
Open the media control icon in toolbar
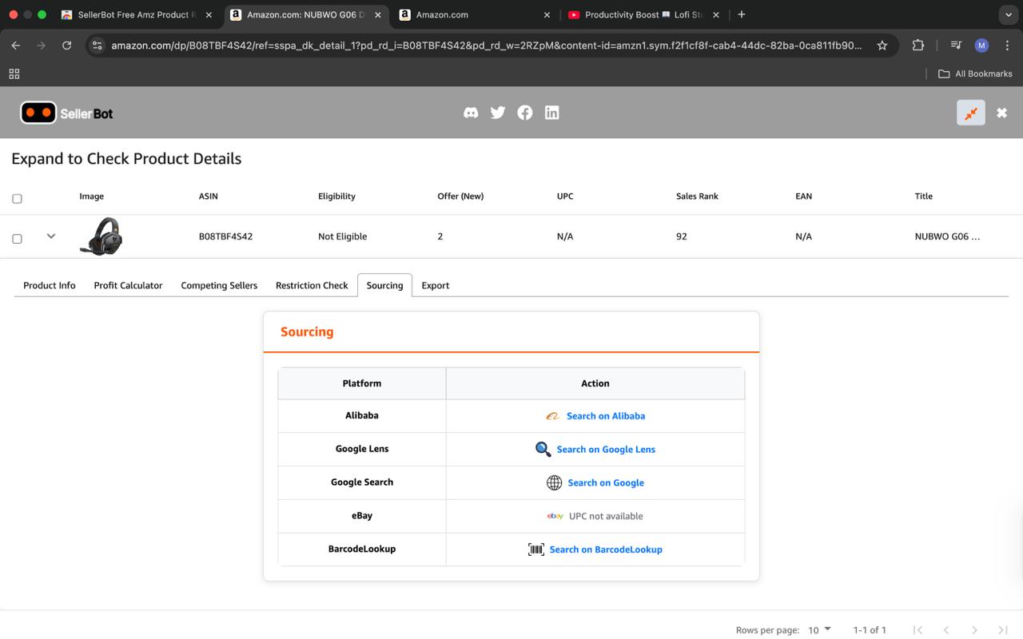[x=956, y=46]
